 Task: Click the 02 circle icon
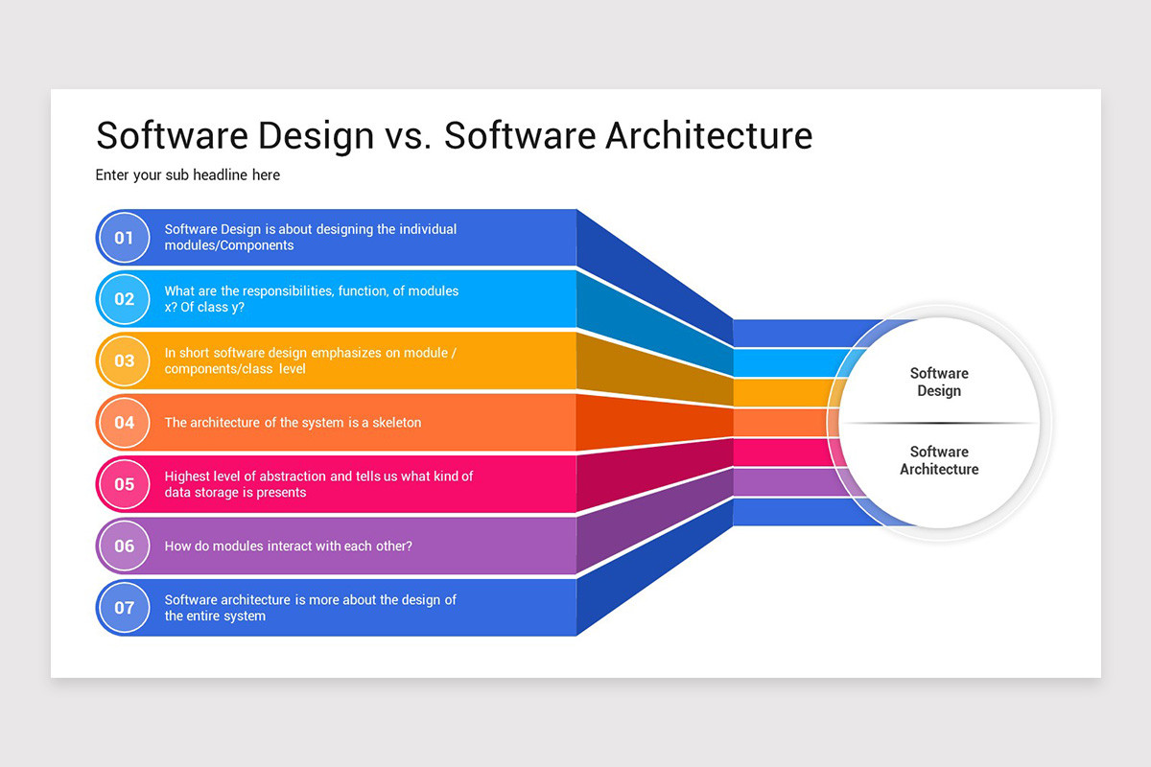coord(124,299)
